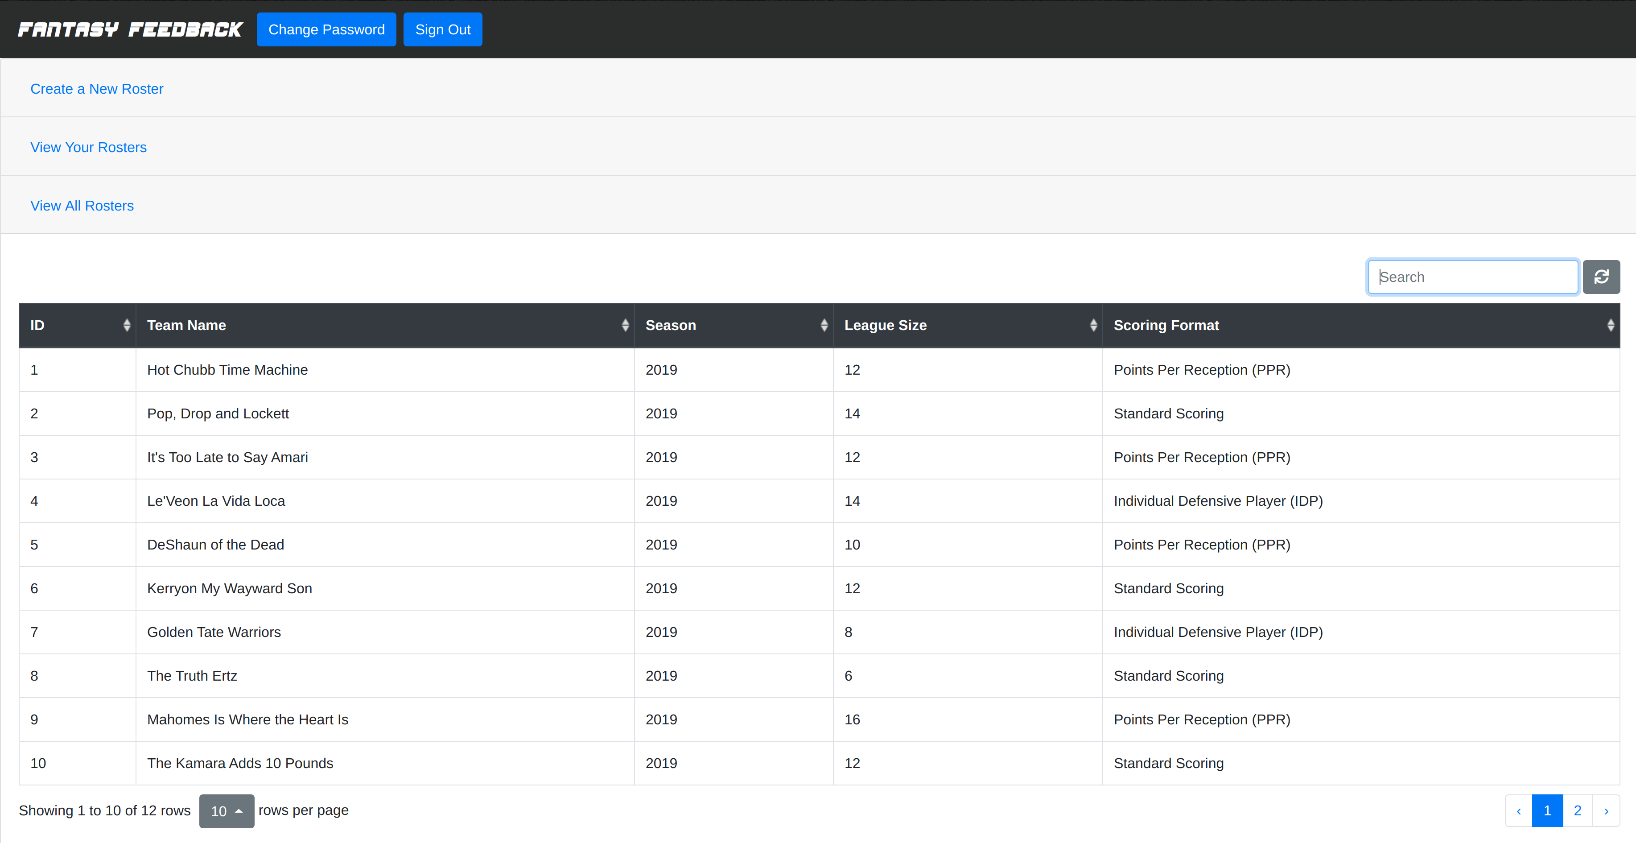Select page 1 in pagination
This screenshot has width=1636, height=843.
coord(1547,810)
